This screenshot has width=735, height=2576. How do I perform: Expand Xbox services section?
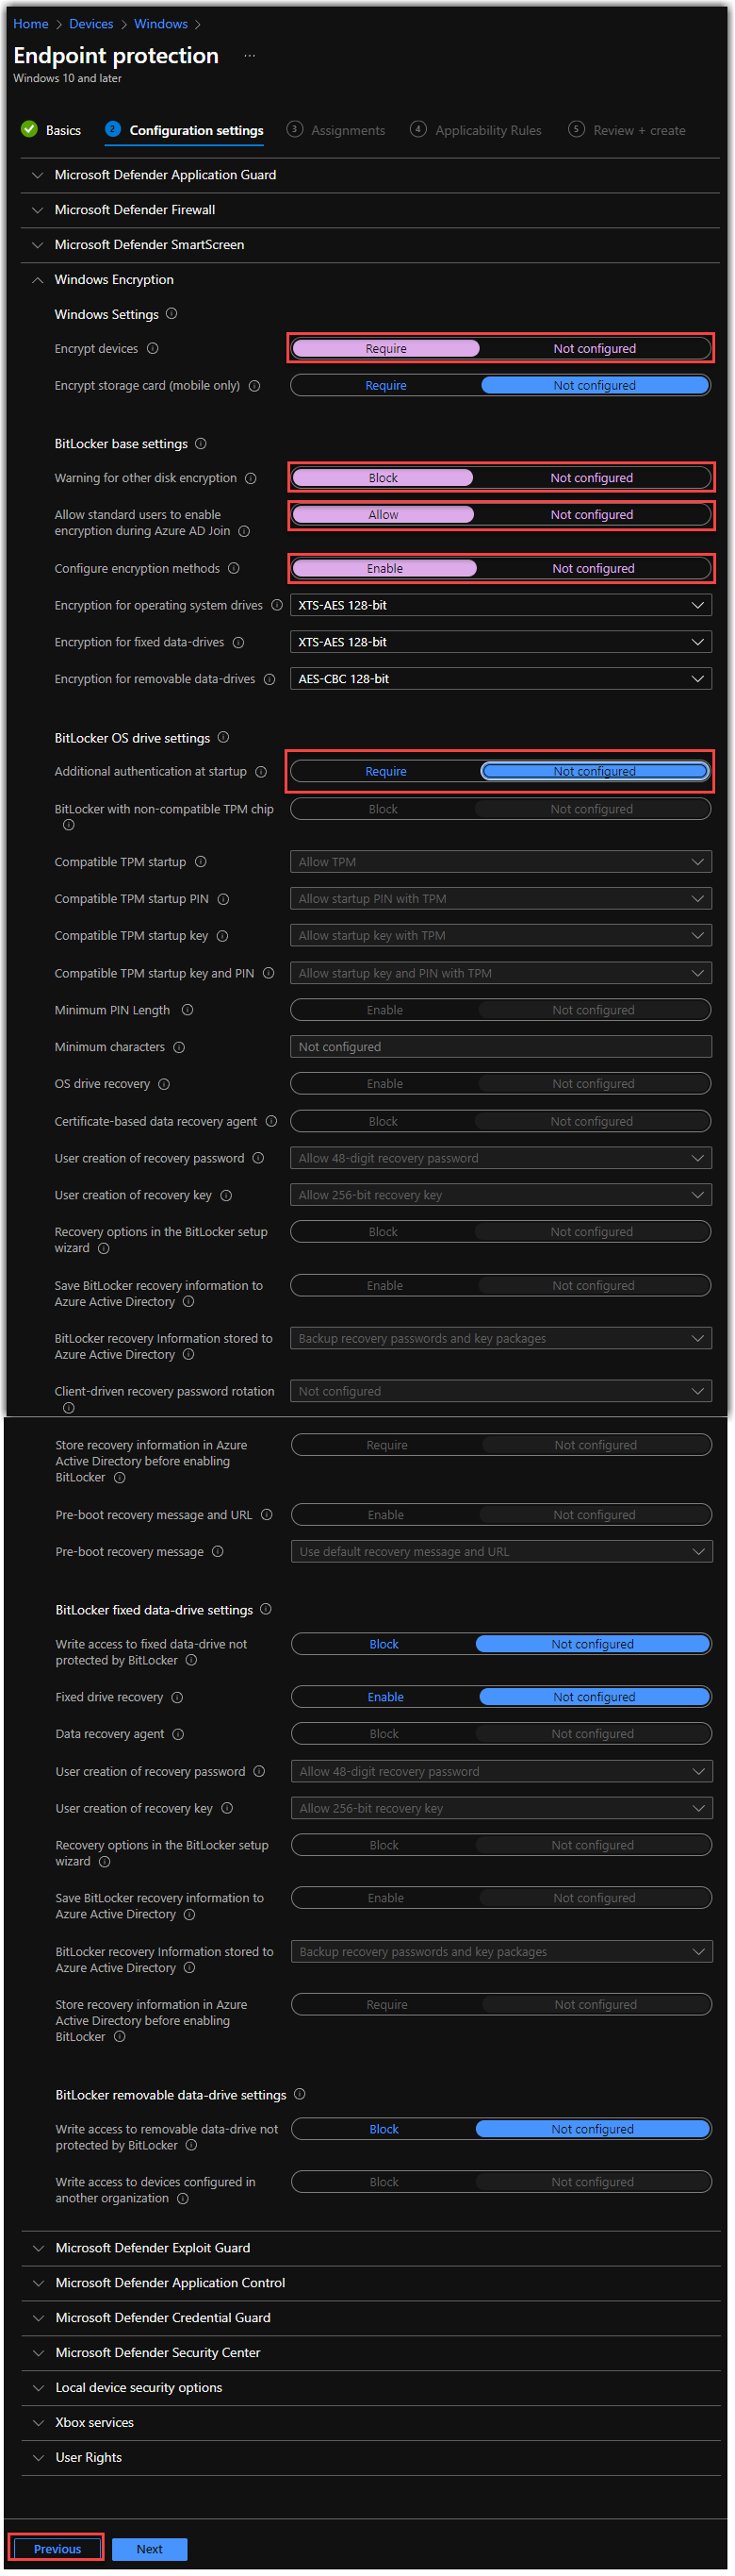pos(370,2424)
